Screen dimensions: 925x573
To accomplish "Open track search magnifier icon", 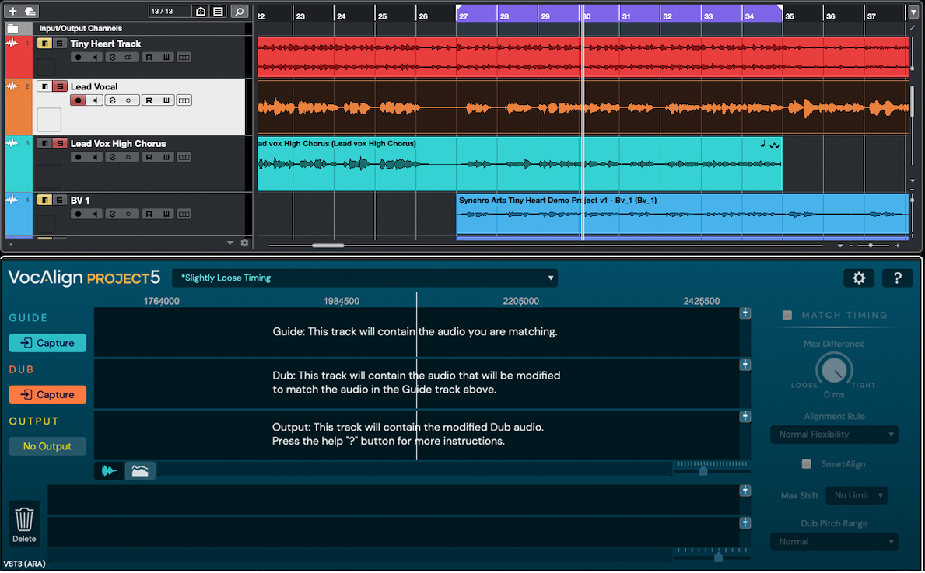I will coord(240,12).
